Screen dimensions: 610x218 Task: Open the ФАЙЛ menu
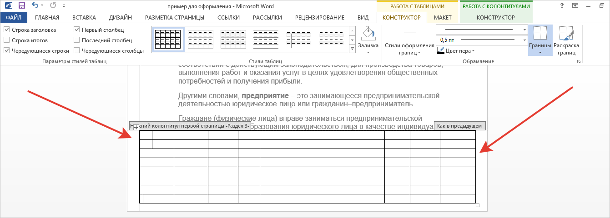tap(14, 18)
